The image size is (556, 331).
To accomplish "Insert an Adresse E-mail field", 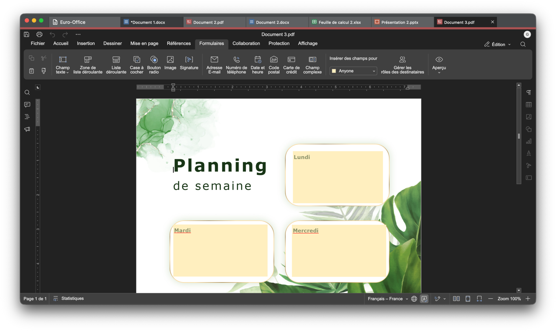I will (x=214, y=65).
